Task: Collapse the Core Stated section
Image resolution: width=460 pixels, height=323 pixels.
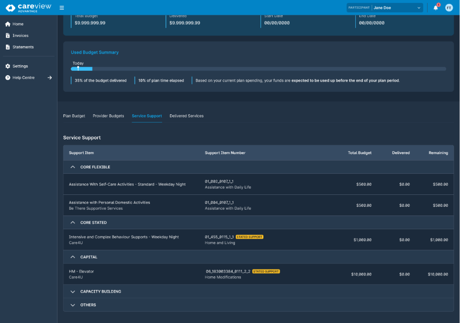Action: coord(73,223)
